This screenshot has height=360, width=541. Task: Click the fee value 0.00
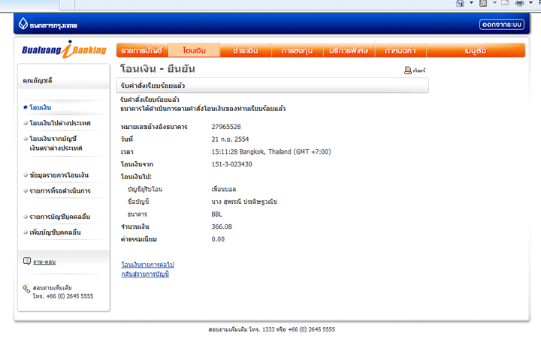point(218,239)
